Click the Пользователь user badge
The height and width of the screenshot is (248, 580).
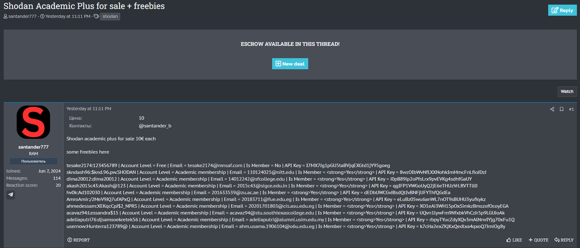coord(33,161)
